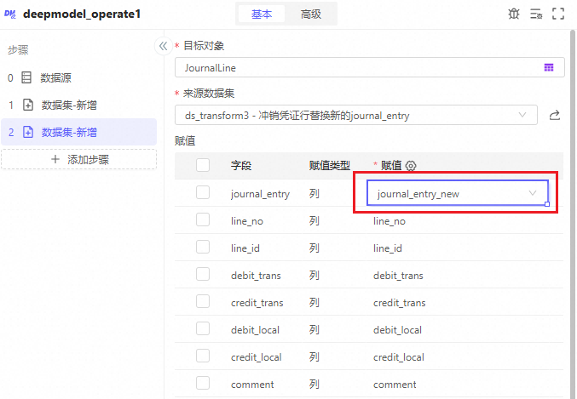
Task: Open the journal_entry_new value dropdown
Action: pyautogui.click(x=457, y=194)
